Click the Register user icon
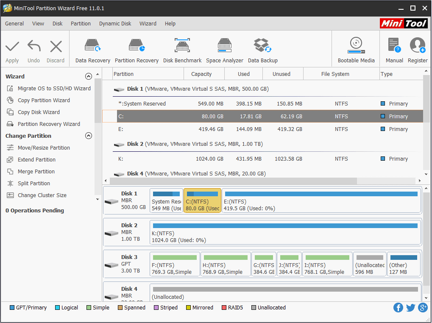Screen dimensions: 432x323 [x=418, y=45]
